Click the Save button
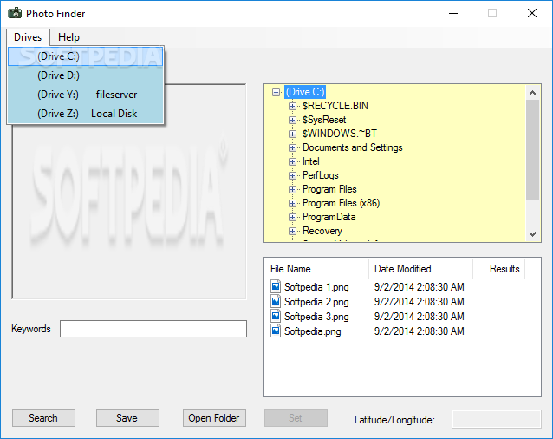The width and height of the screenshot is (553, 439). (x=127, y=418)
